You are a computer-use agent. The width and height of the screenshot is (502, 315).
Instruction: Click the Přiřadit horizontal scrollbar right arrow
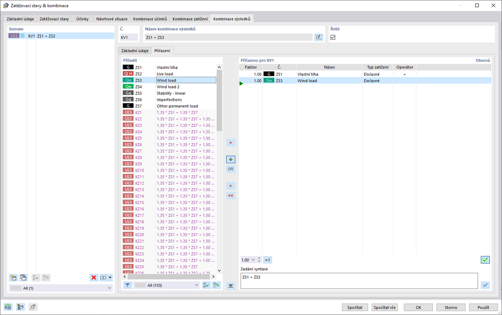tap(214, 277)
